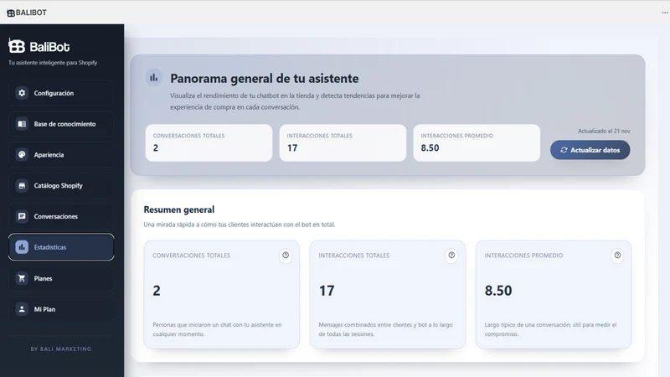Viewport: 670px width, 377px height.
Task: Open the three-dot menu in top right
Action: [x=665, y=13]
